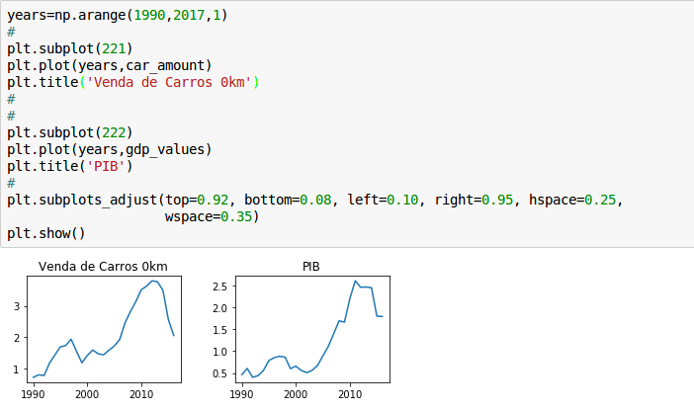The height and width of the screenshot is (410, 694).
Task: Click the years=np.arange(1990,2017,1) code line
Action: pyautogui.click(x=118, y=15)
